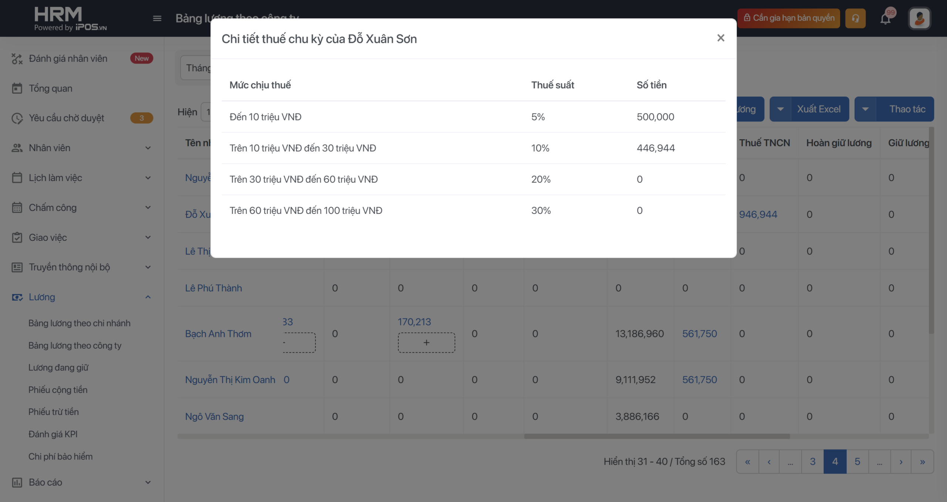This screenshot has width=947, height=502.
Task: Open the Thao tác dropdown arrow
Action: [865, 109]
